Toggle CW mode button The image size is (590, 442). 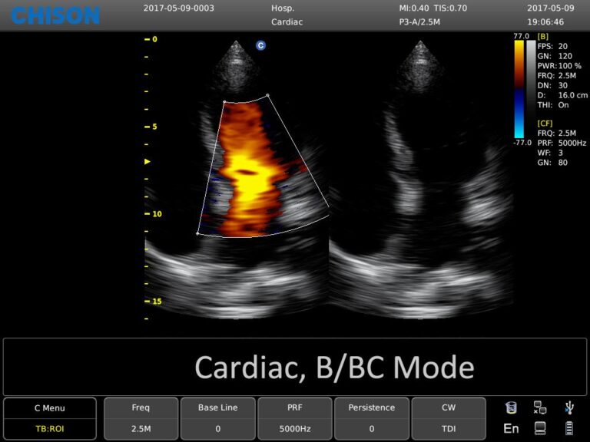pyautogui.click(x=449, y=407)
